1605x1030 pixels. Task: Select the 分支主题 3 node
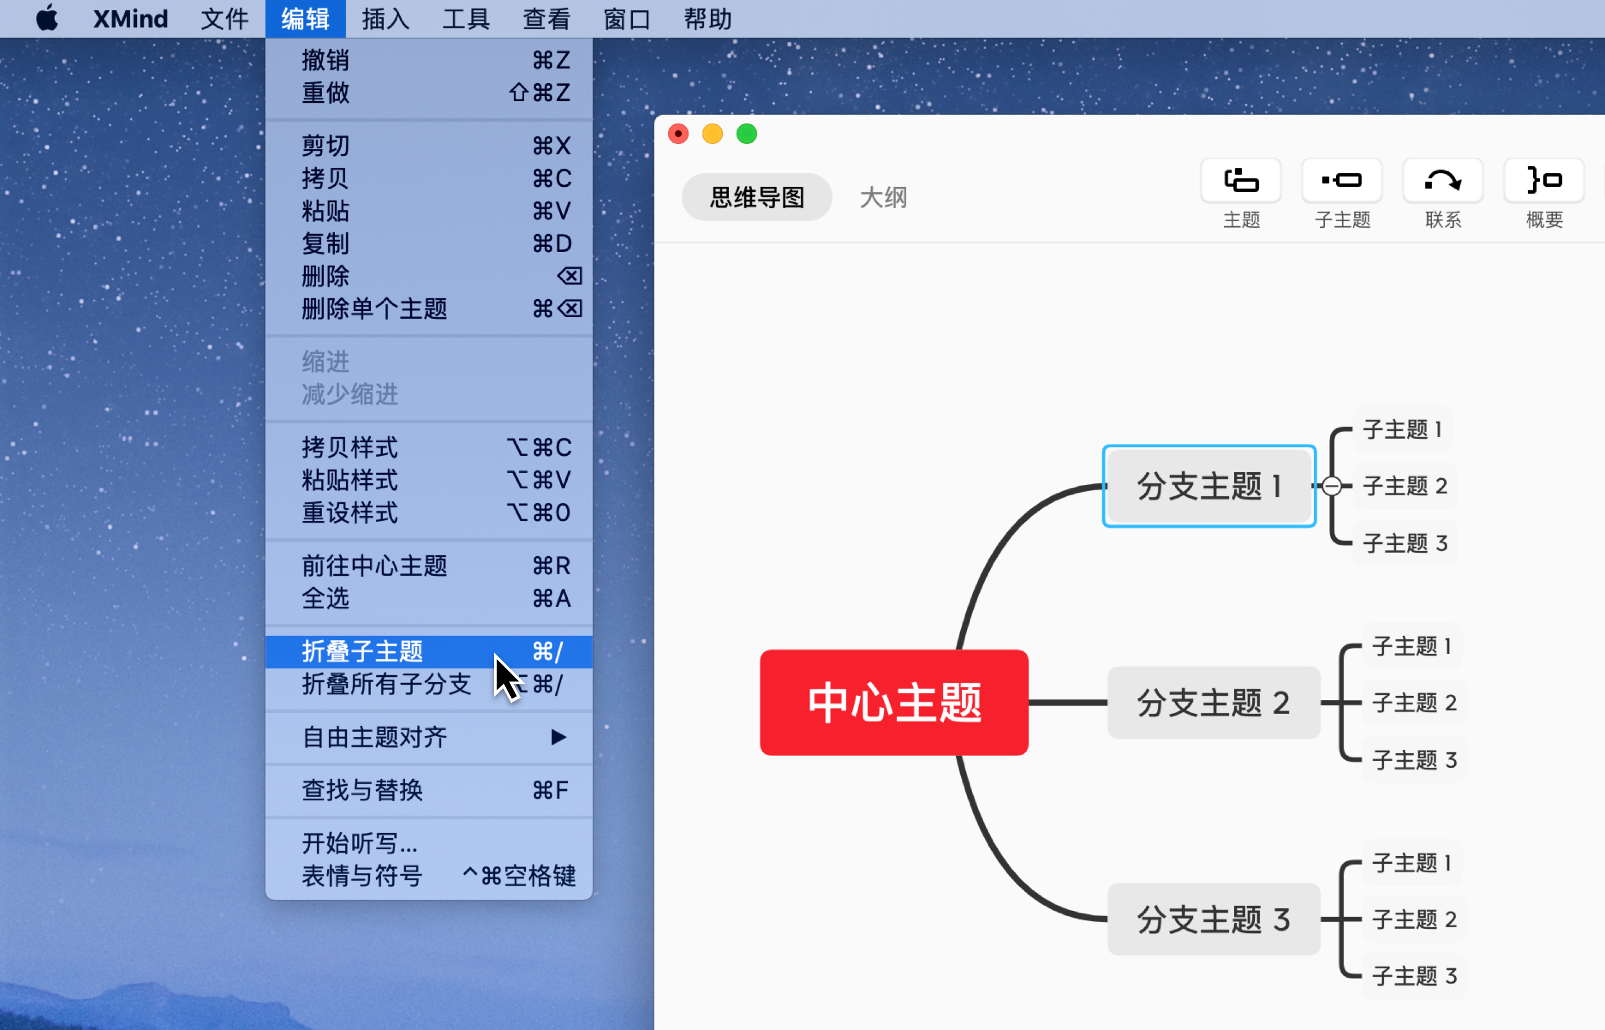tap(1213, 919)
